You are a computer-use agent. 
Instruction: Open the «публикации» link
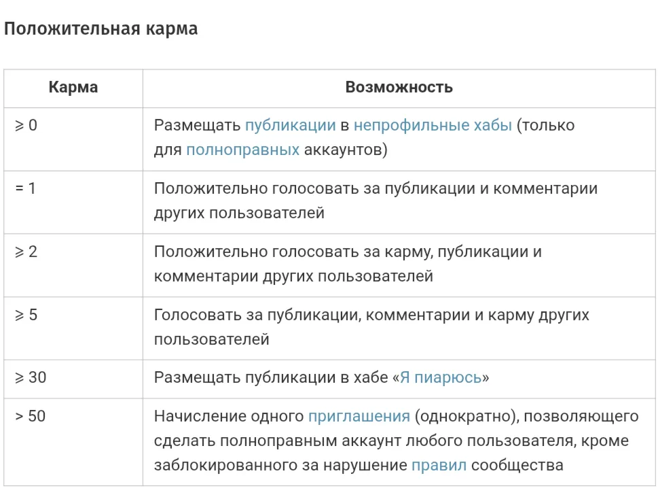[290, 125]
